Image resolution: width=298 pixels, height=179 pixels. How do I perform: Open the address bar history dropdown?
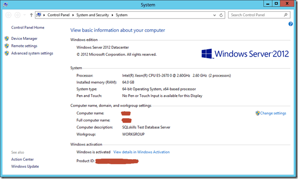tap(214, 15)
